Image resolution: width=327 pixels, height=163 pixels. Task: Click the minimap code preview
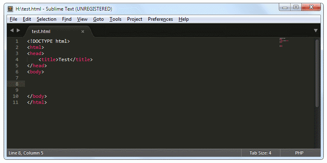pyautogui.click(x=284, y=42)
